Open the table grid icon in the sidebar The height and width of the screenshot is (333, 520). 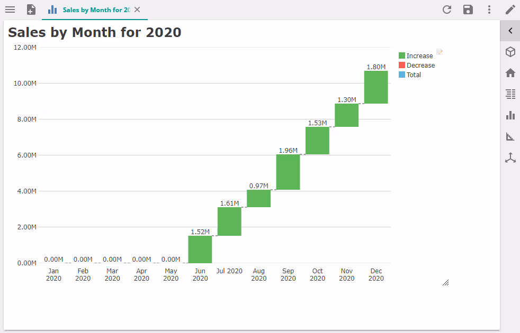510,94
